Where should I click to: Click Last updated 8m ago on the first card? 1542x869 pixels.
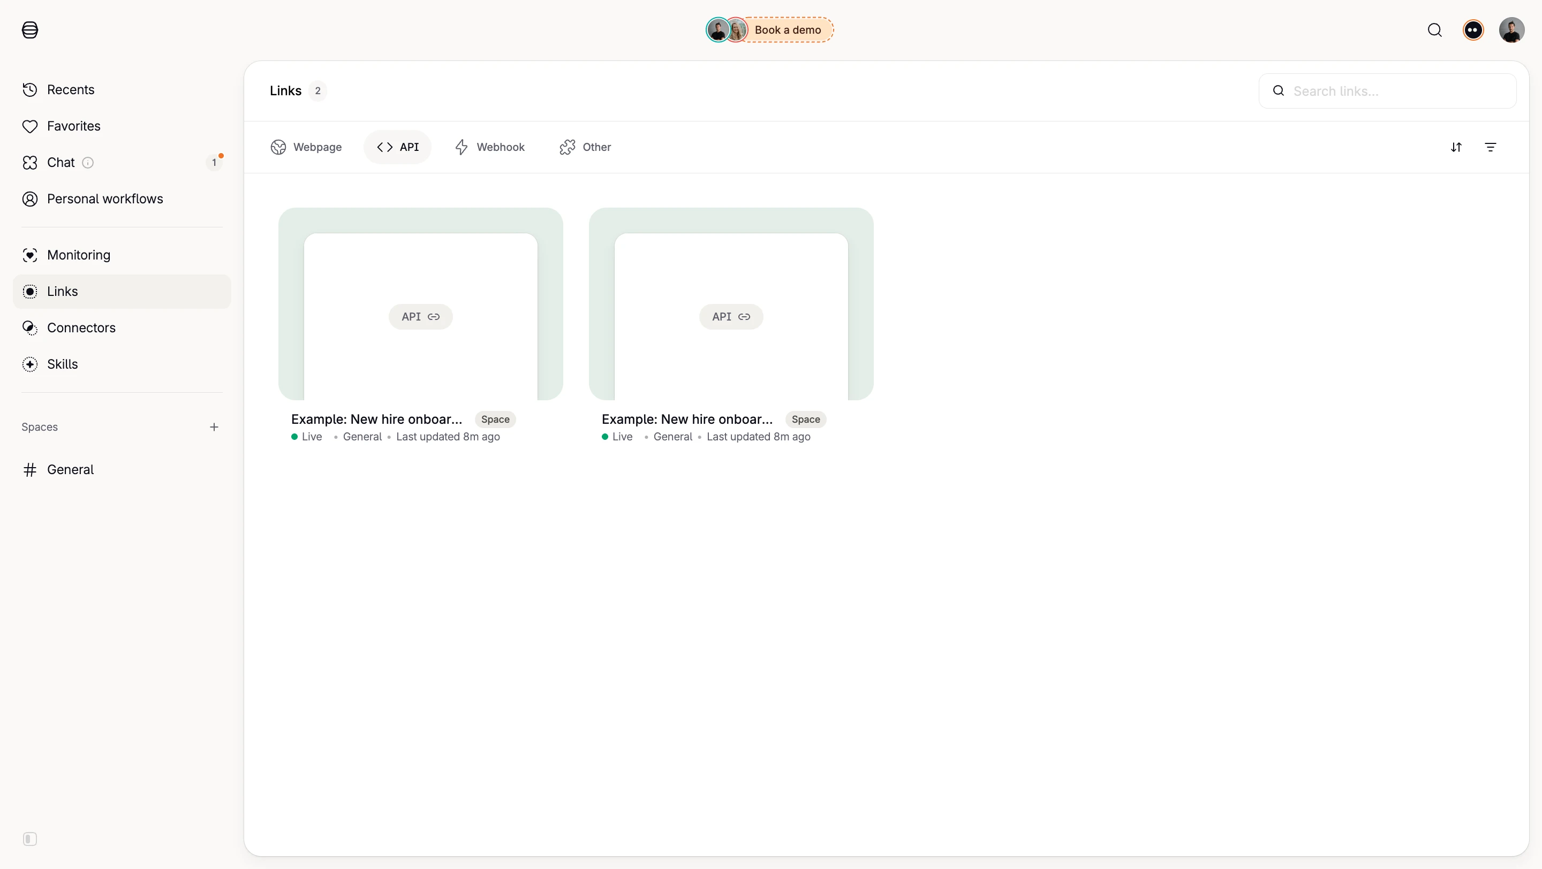[448, 437]
